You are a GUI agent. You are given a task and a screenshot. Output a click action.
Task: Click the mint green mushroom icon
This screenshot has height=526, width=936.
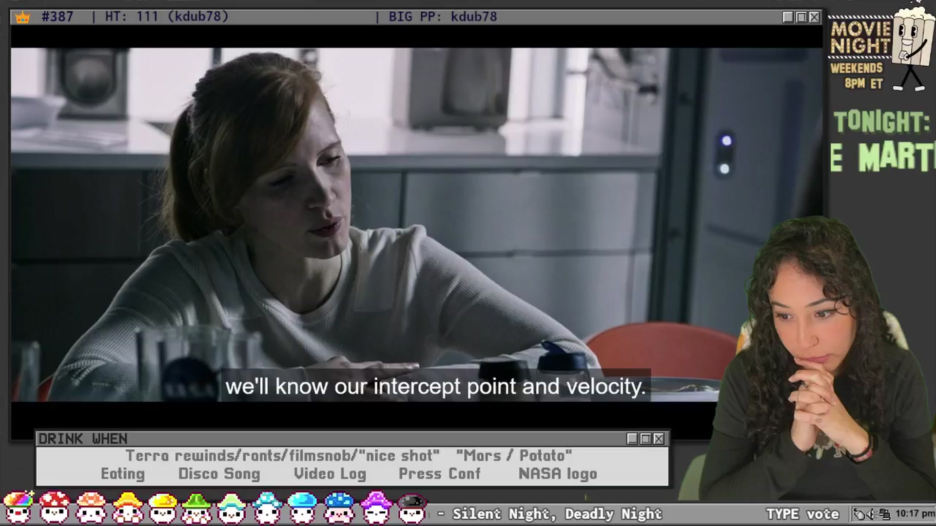tap(231, 507)
